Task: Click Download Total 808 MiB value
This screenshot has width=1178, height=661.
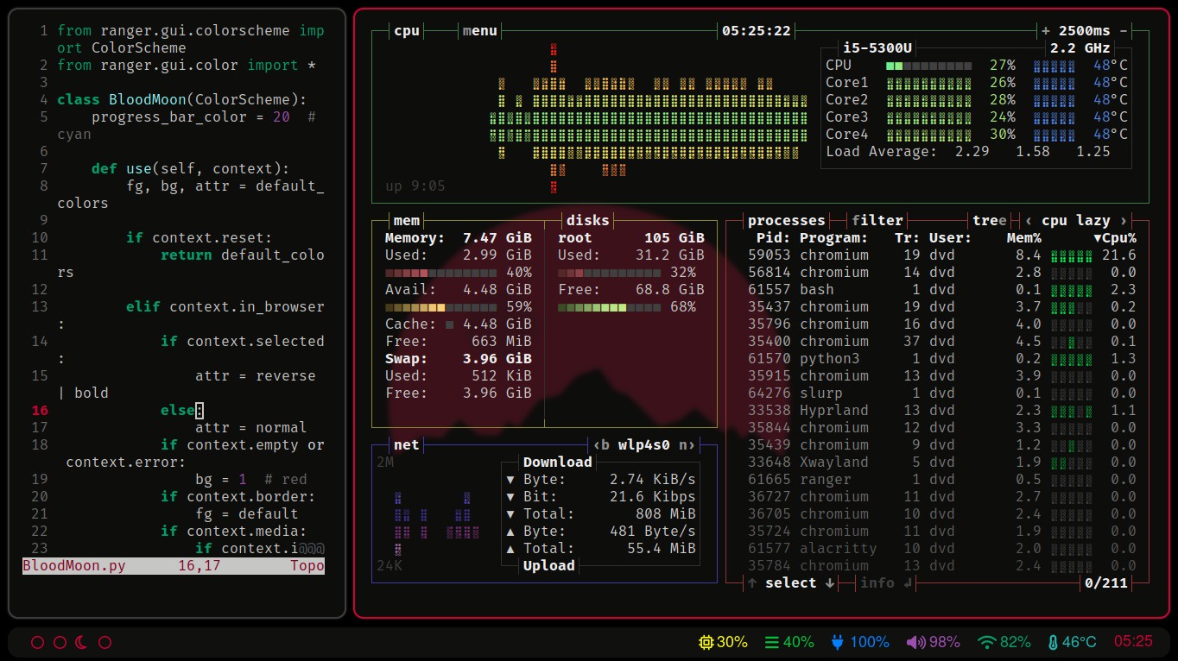Action: tap(666, 513)
